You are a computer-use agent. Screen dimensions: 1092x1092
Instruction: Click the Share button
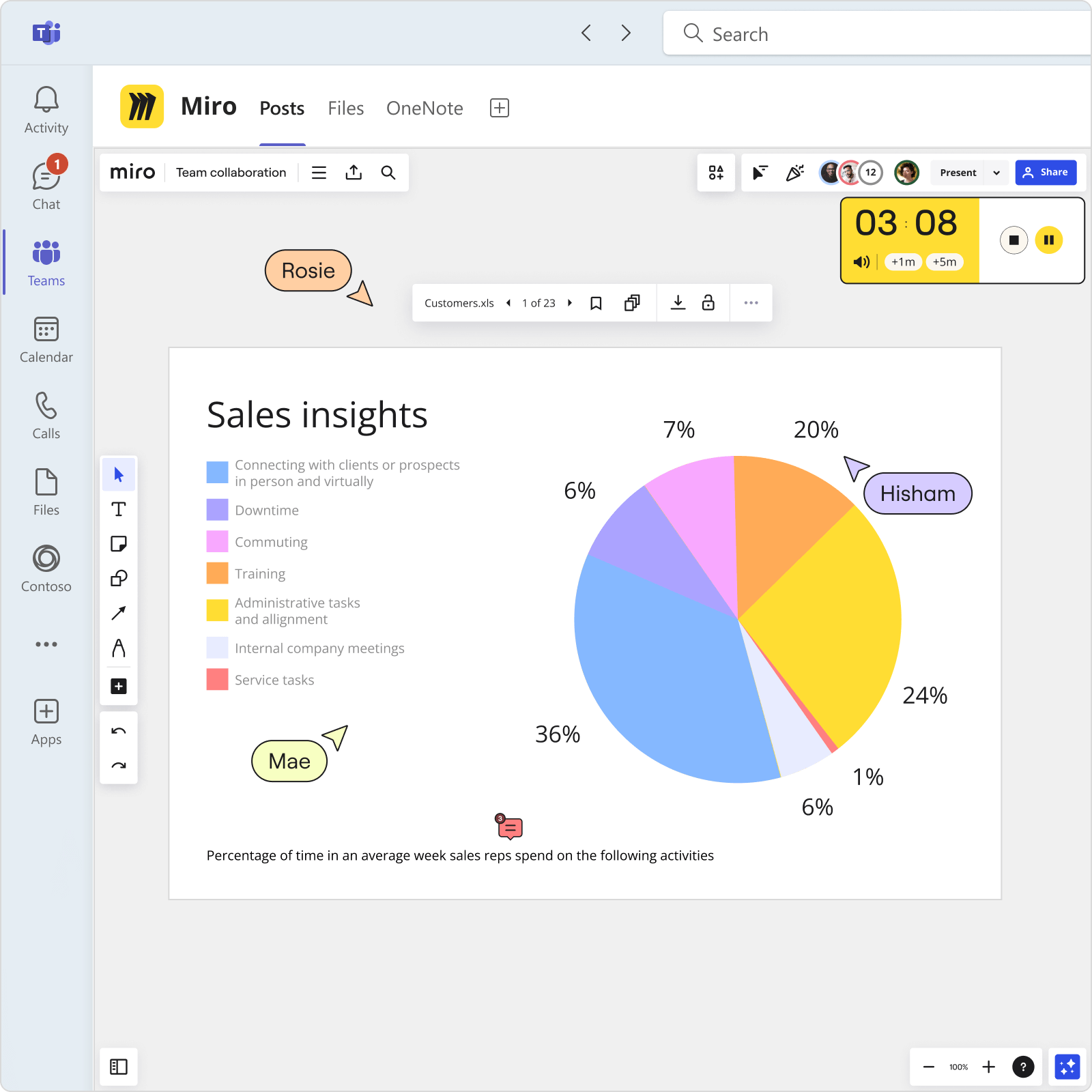point(1046,172)
